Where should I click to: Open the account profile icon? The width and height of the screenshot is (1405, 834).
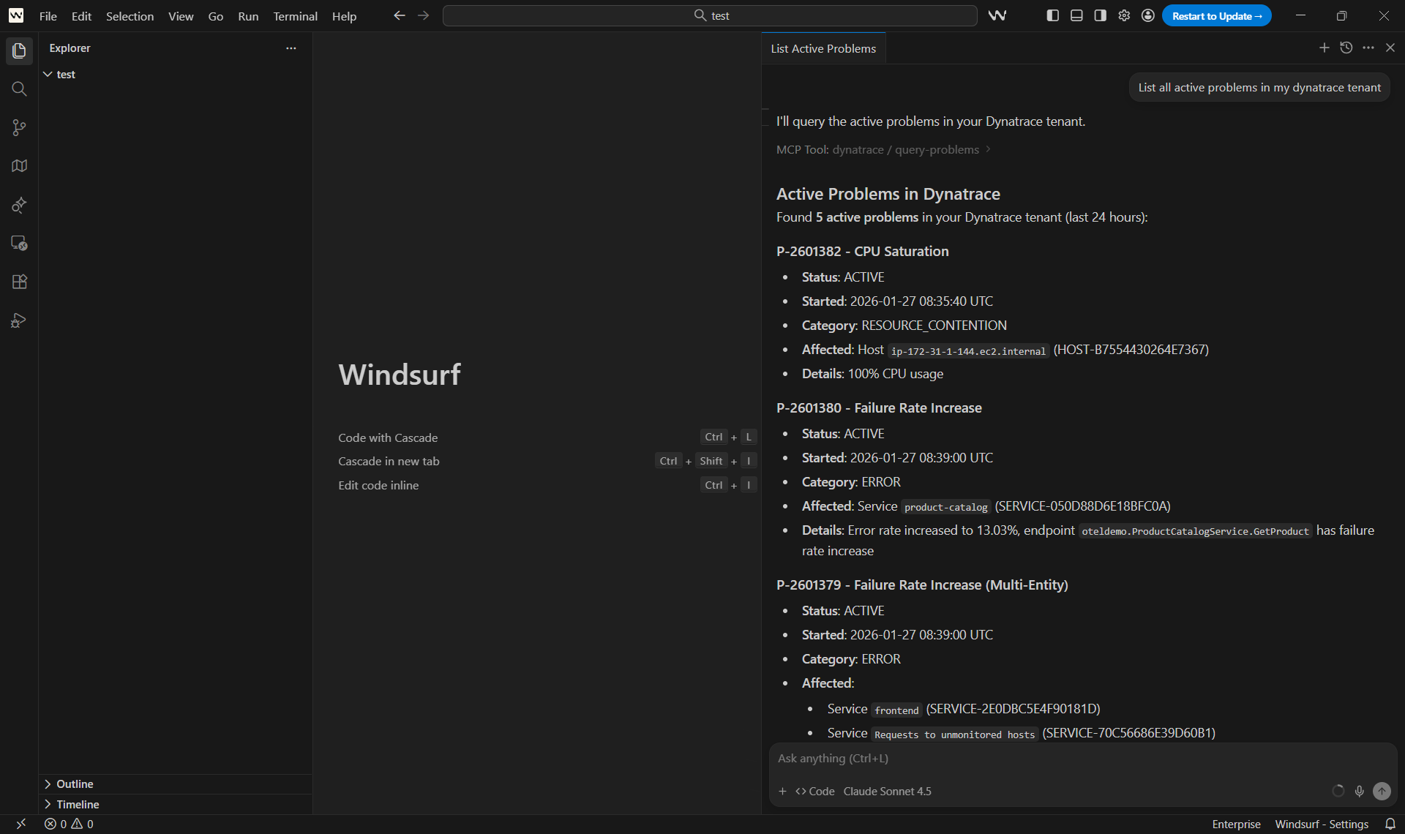point(1147,15)
